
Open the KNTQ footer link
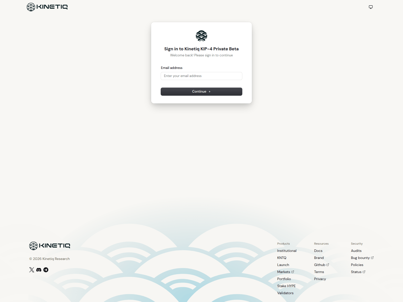(282, 258)
